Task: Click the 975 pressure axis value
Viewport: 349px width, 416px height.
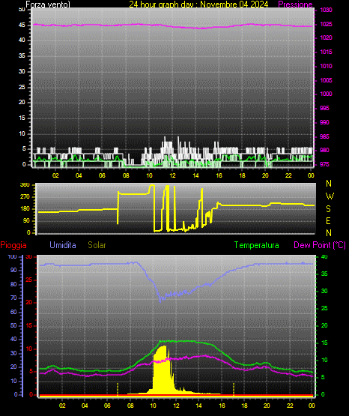Action: [x=324, y=164]
